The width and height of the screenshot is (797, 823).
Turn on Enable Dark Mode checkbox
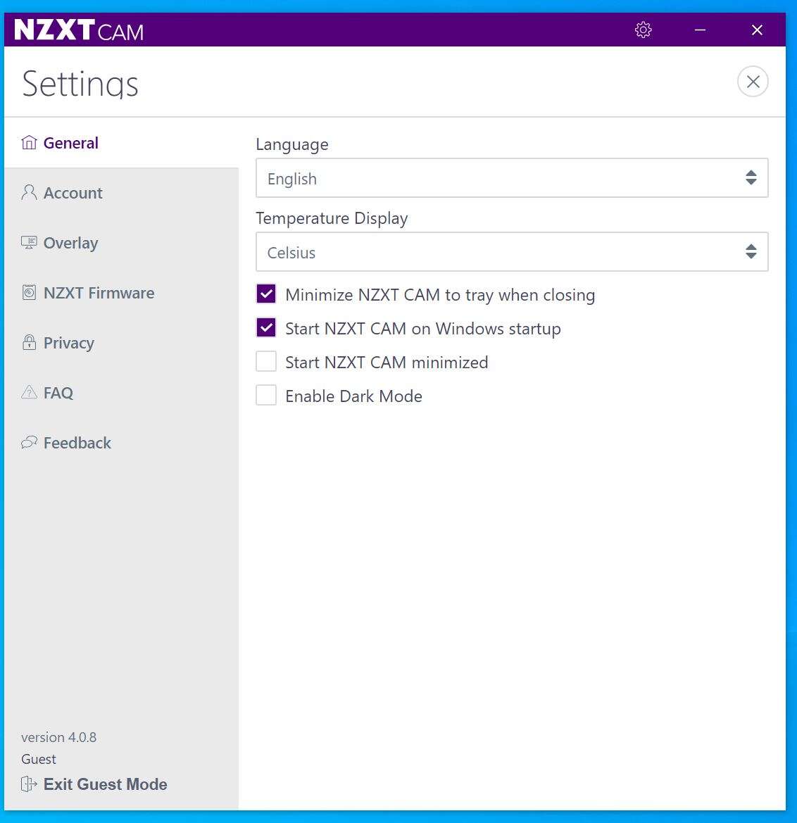pos(266,396)
